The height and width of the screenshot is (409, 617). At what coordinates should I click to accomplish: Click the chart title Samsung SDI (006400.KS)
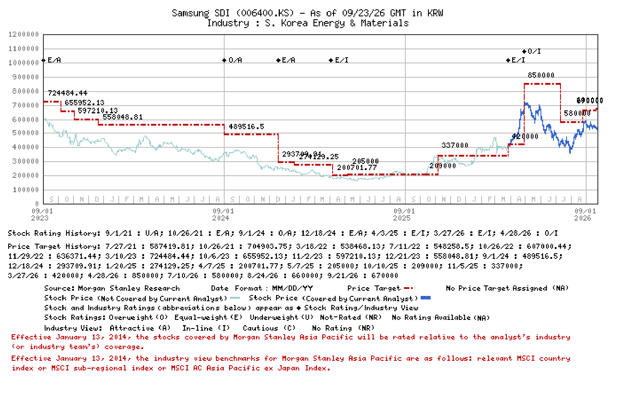(x=233, y=13)
